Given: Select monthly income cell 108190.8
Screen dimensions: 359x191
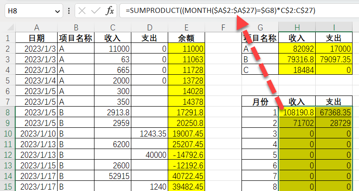Looking at the screenshot, I should pyautogui.click(x=297, y=113).
